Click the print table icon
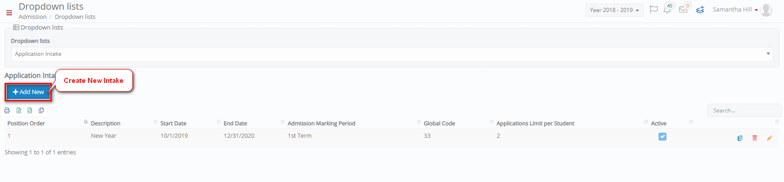This screenshot has height=182, width=784. click(7, 111)
